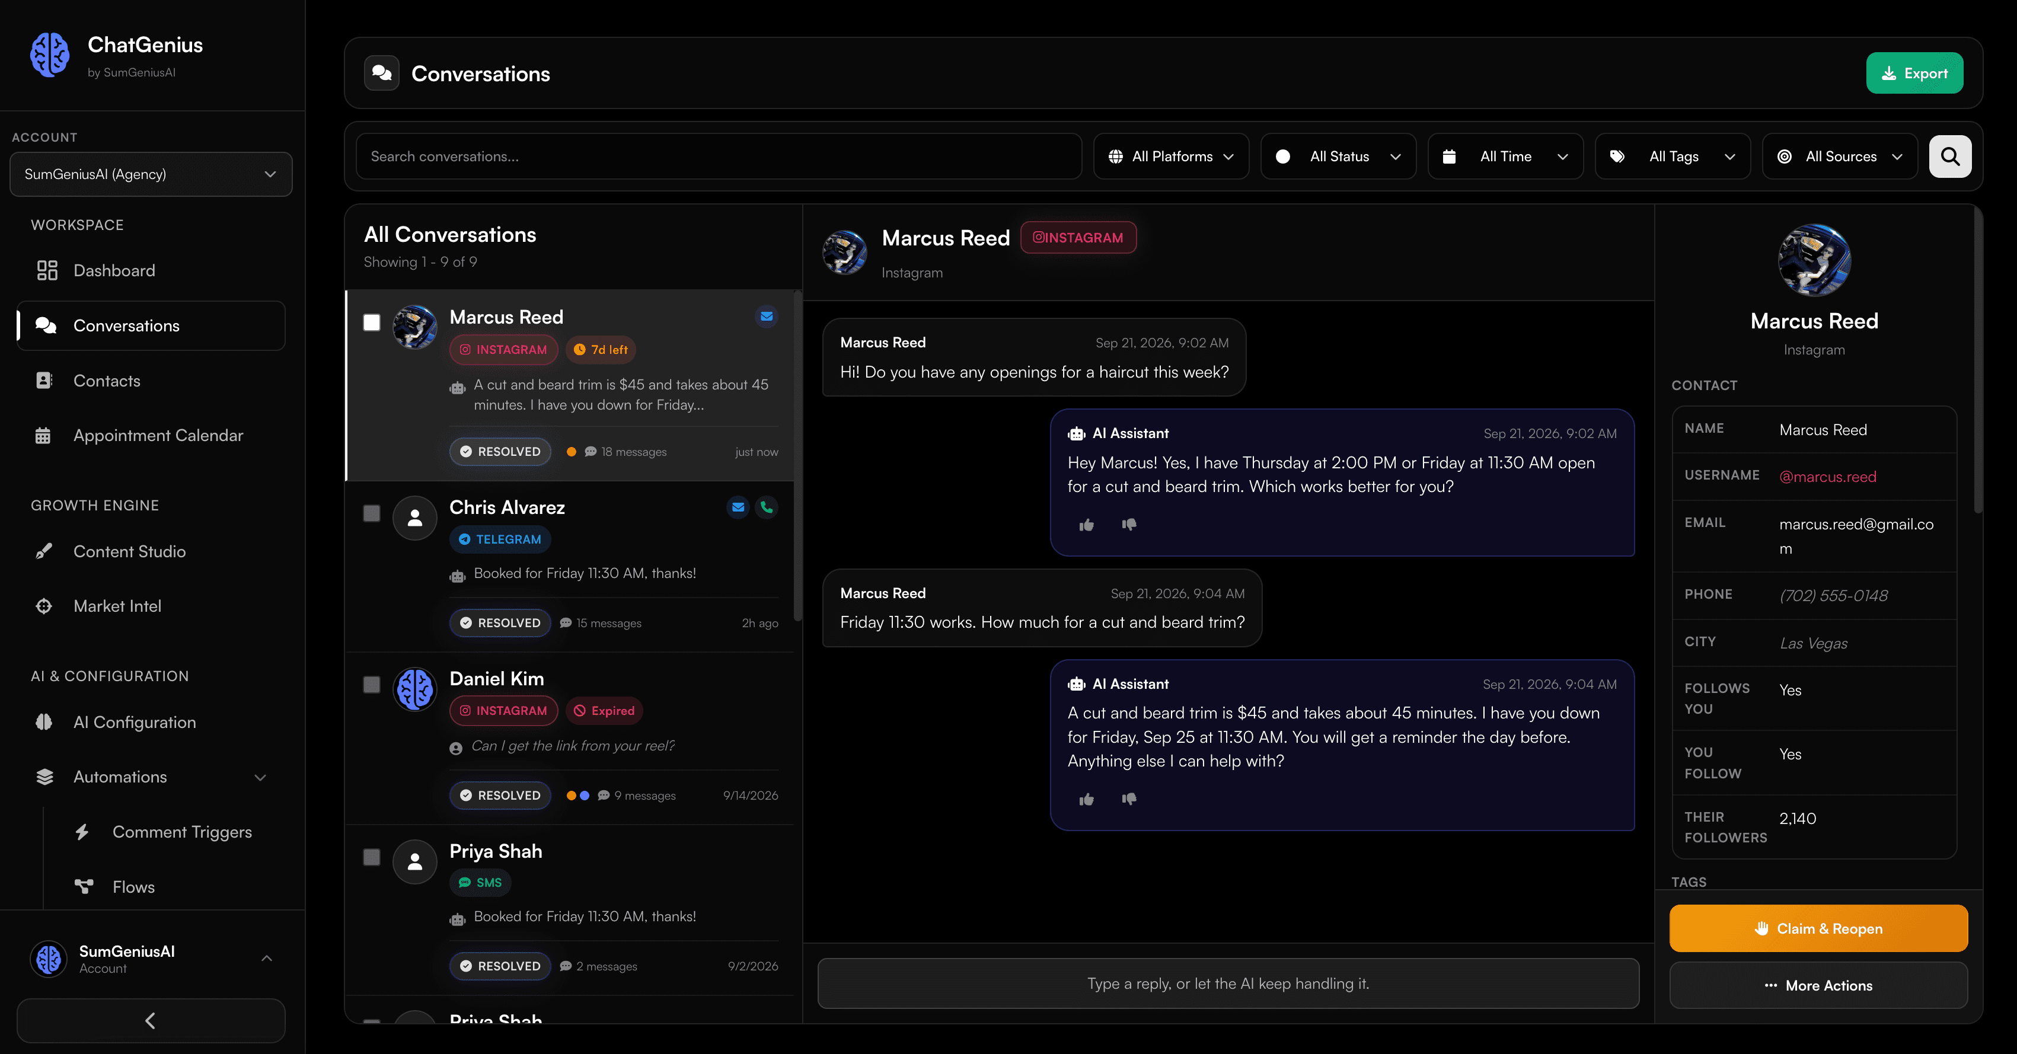Open the Appointment Calendar page
Screen dimensions: 2017x1054
pyautogui.click(x=151, y=435)
